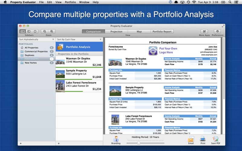Zoom out with the minus magnifier

(x=44, y=31)
